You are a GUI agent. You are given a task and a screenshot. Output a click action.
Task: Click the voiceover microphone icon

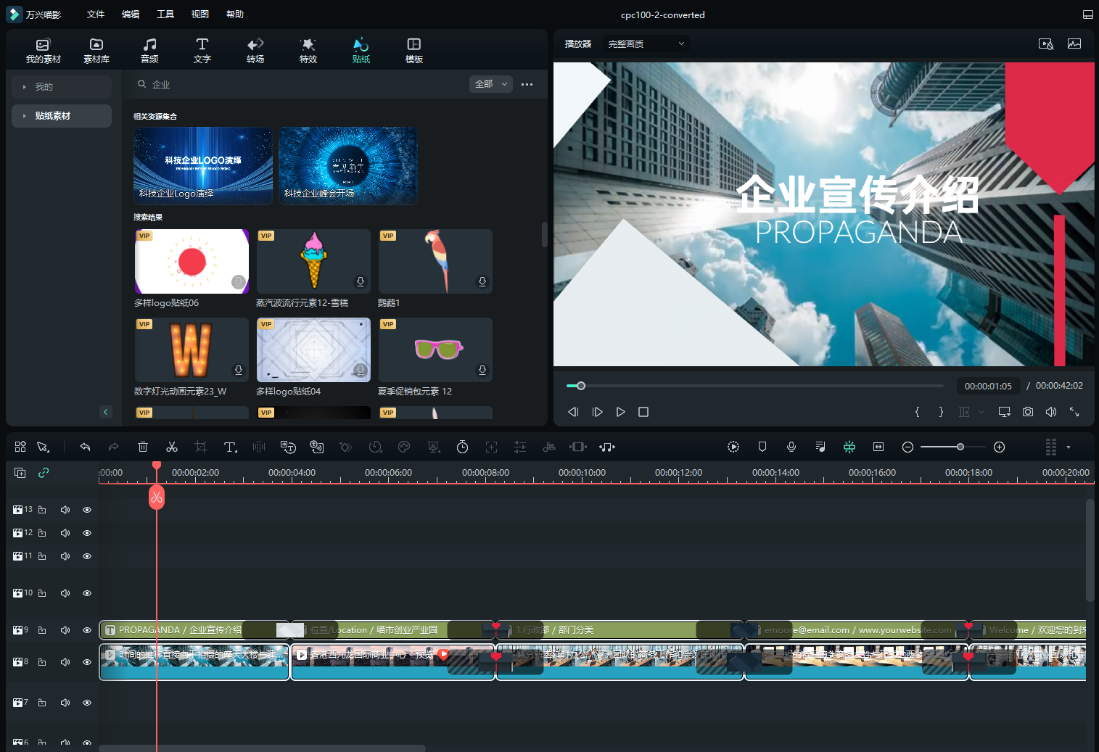click(x=791, y=447)
